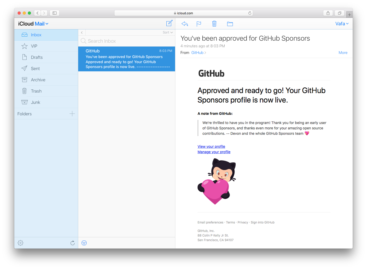Viewport: 367px width, 269px height.
Task: Click the Junk bin icon
Action: click(25, 102)
